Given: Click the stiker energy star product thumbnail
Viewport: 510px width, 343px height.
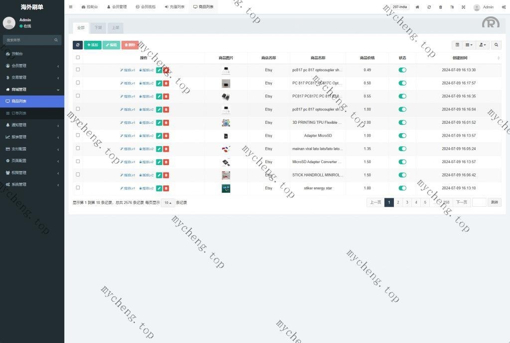Looking at the screenshot, I should 226,188.
